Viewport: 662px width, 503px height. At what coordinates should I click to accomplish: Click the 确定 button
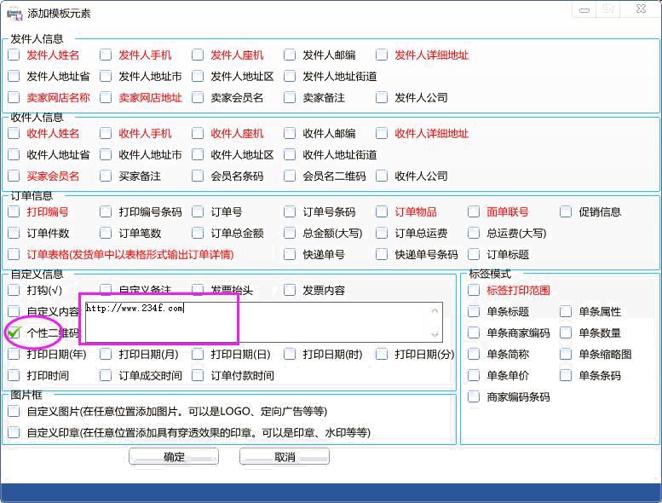[174, 457]
